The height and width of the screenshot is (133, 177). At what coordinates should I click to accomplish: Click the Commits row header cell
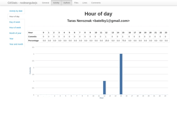[35, 37]
